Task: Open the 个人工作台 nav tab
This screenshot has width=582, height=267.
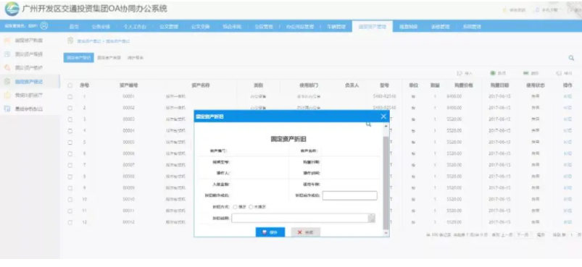Action: pos(135,27)
